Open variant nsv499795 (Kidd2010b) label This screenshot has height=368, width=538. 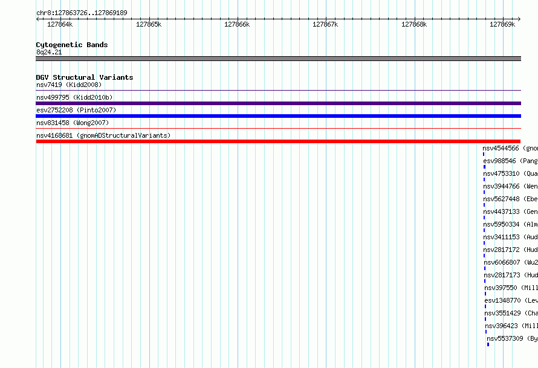pos(74,97)
